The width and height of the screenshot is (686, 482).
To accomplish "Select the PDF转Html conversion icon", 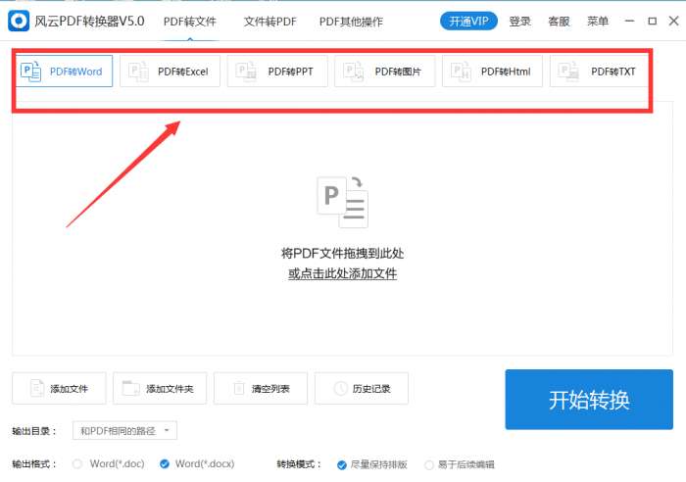I will point(462,71).
